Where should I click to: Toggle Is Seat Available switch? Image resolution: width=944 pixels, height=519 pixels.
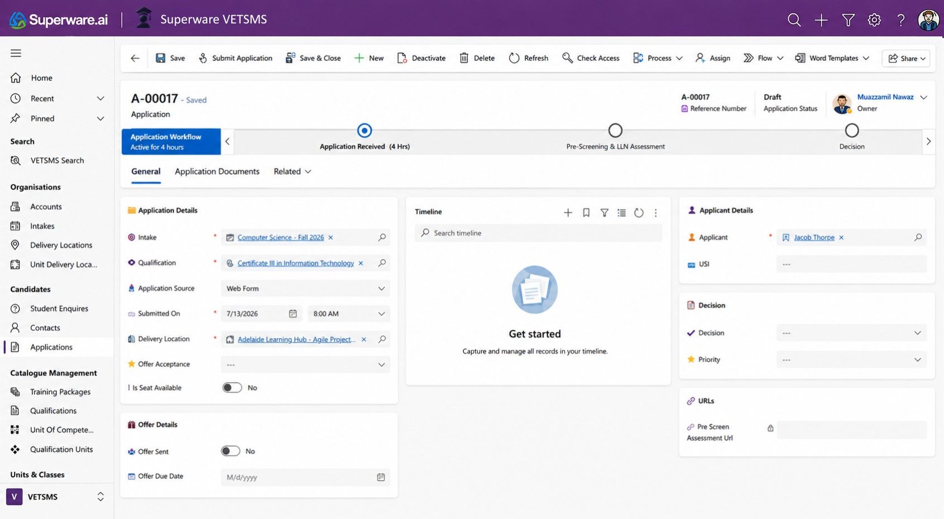click(232, 388)
